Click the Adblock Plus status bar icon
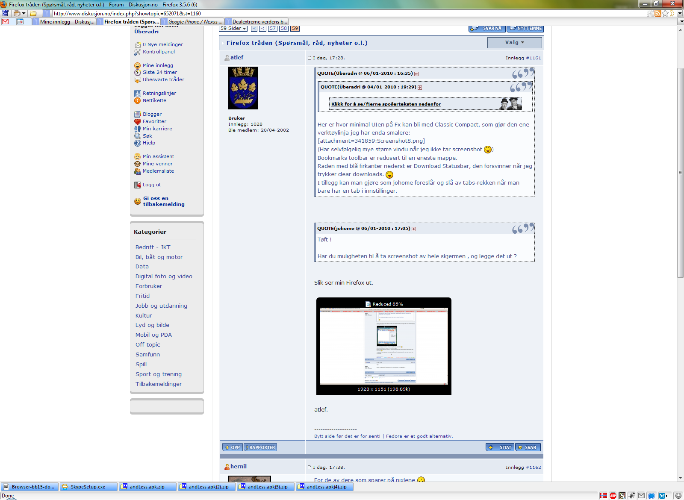 [x=613, y=496]
